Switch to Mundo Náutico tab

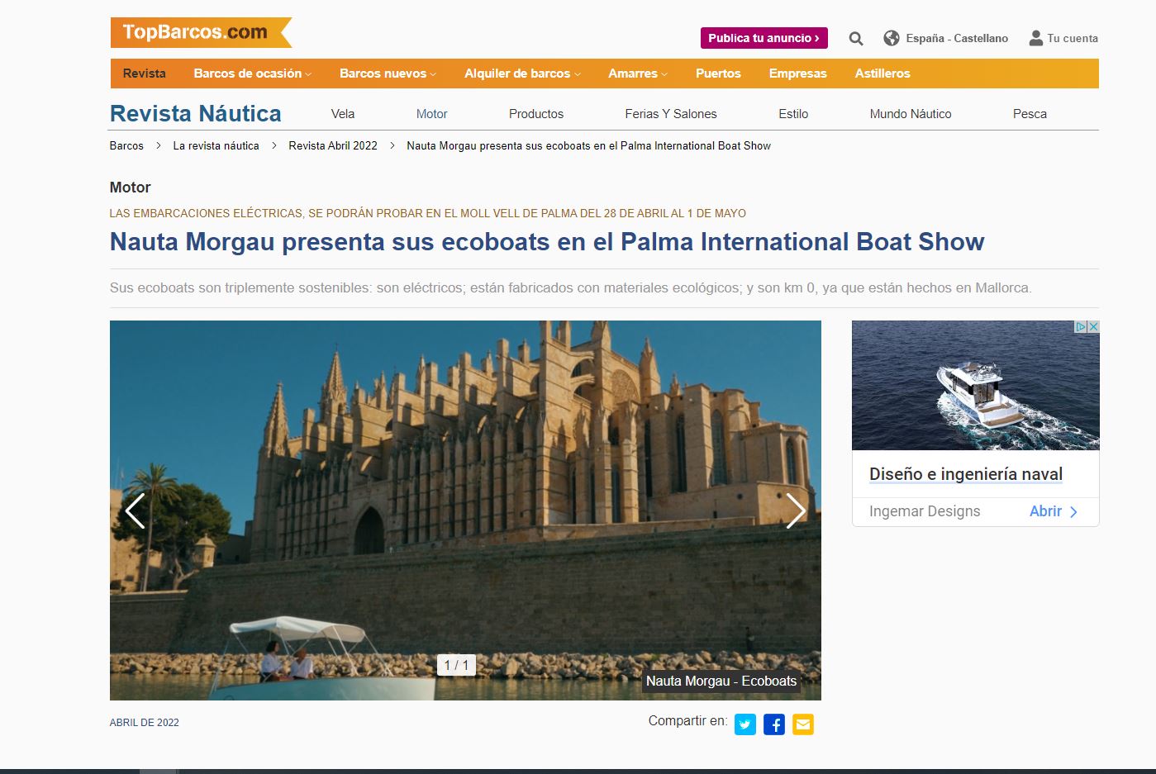(x=911, y=114)
